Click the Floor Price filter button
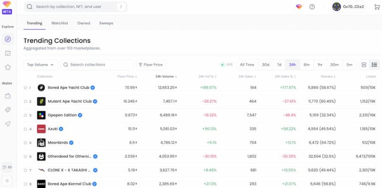Image resolution: width=382 pixels, height=188 pixels. pos(151,65)
